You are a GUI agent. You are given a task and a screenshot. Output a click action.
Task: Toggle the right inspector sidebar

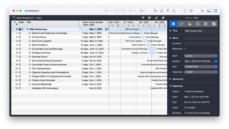pyautogui.click(x=214, y=11)
